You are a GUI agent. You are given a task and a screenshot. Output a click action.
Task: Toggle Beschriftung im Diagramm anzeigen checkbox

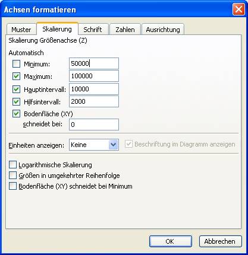[128, 144]
